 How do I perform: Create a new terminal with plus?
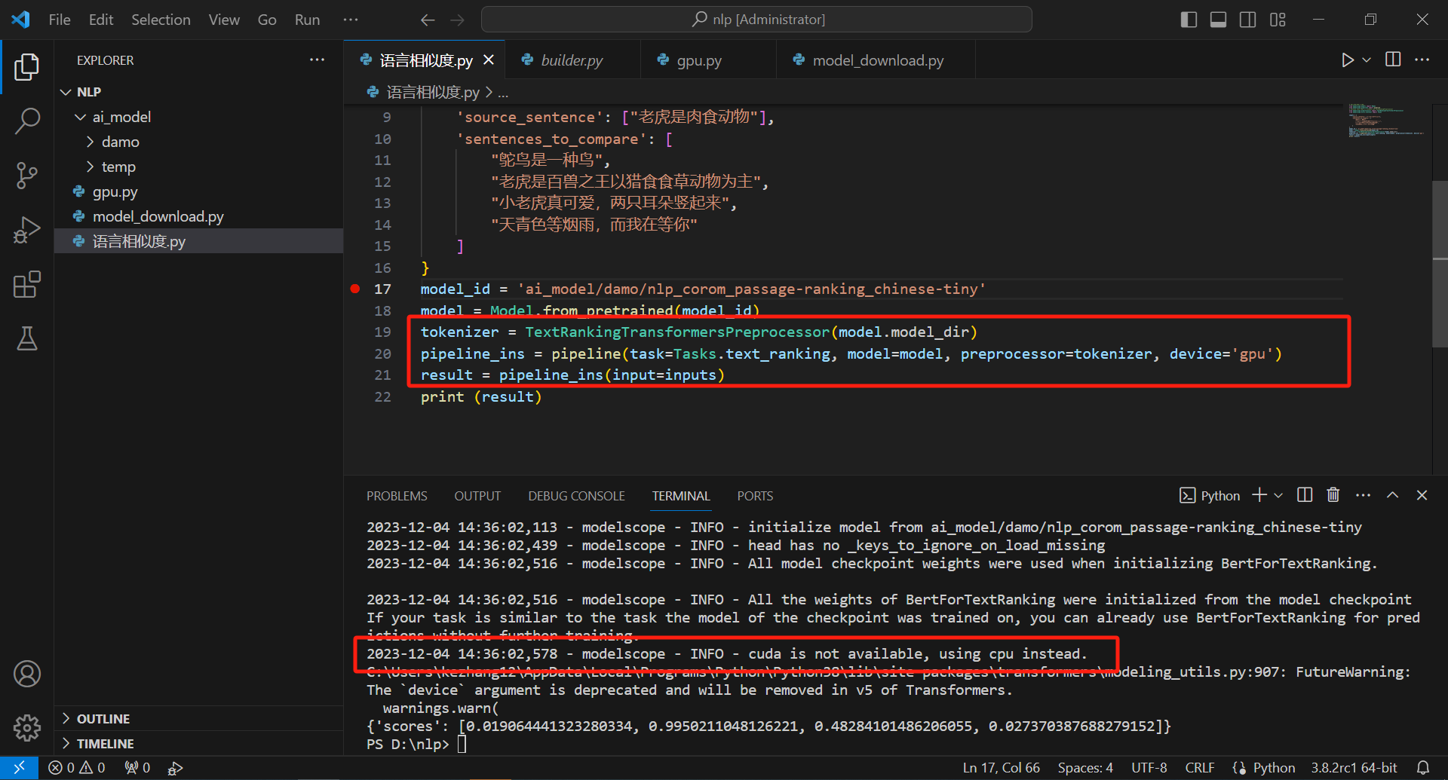point(1259,495)
